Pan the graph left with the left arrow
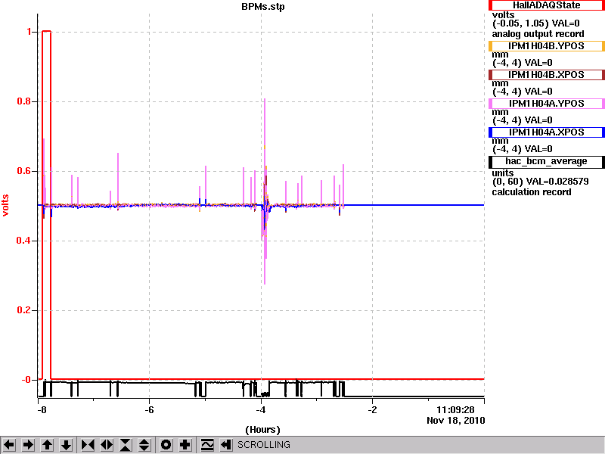Viewport: 605px width, 454px height. (x=9, y=445)
